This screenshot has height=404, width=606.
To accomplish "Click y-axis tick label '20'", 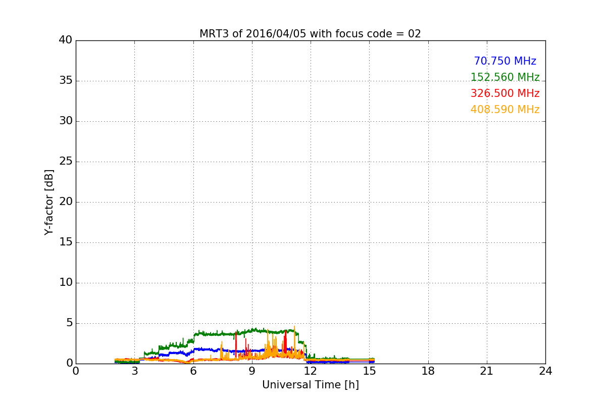I will click(x=66, y=202).
